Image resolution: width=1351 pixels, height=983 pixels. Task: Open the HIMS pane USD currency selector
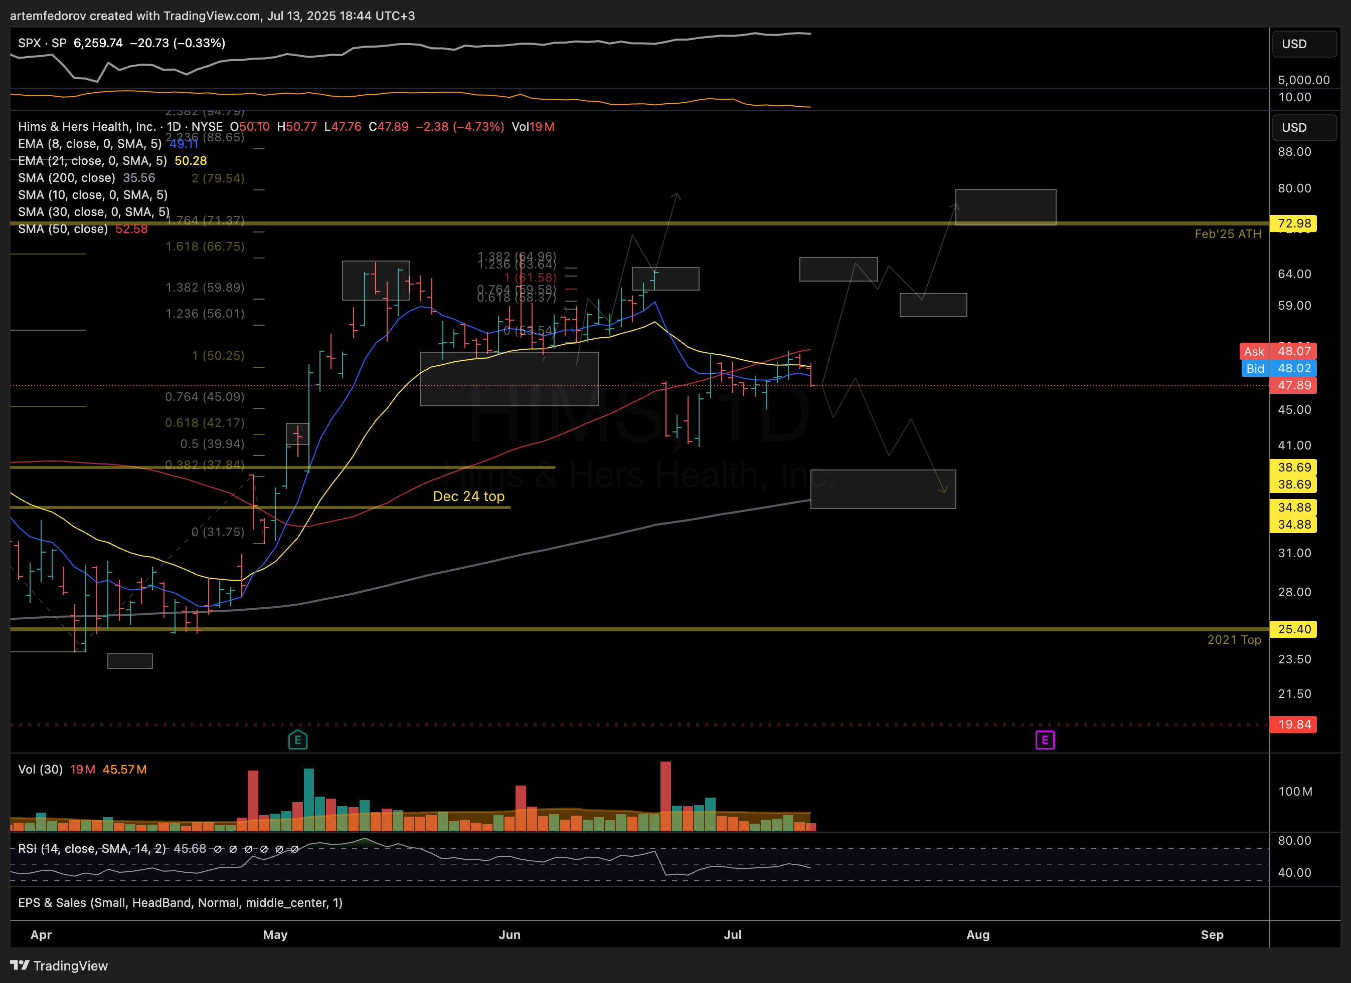1304,128
